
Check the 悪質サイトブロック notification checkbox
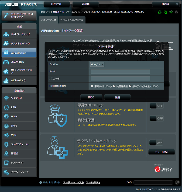[x=92, y=86]
